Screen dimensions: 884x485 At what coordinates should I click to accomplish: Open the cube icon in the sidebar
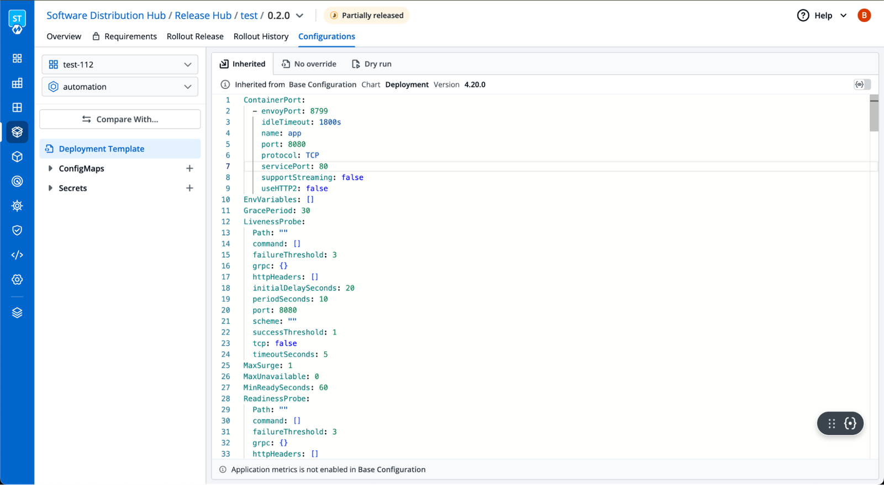tap(17, 157)
